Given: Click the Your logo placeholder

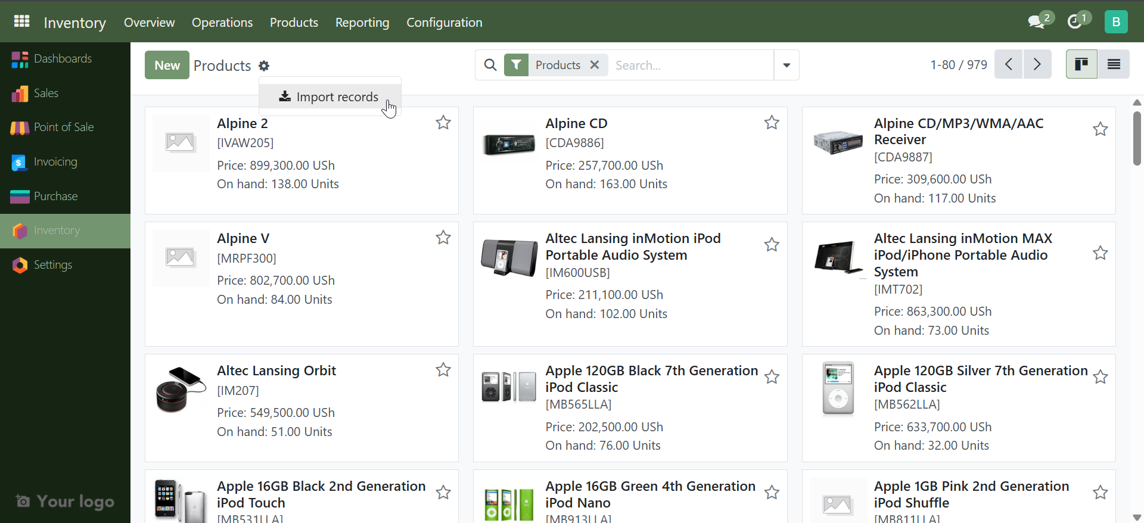Looking at the screenshot, I should (65, 502).
